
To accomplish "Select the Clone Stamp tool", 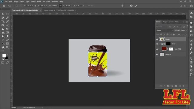I will pos(3,29).
